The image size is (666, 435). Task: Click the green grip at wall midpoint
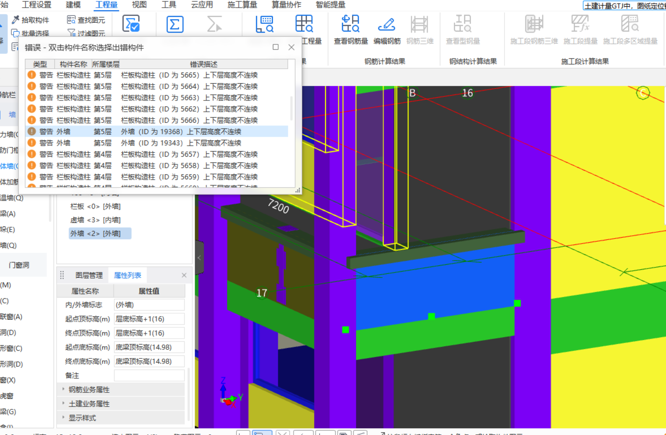point(432,316)
